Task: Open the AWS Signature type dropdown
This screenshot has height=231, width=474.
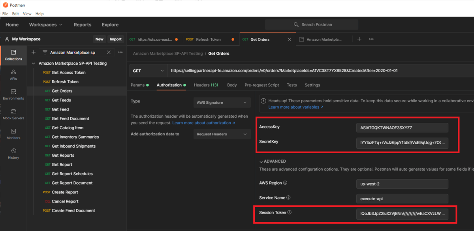Action: point(222,103)
